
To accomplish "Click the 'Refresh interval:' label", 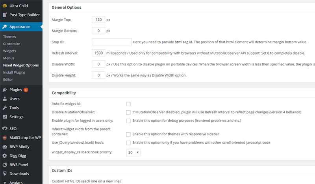I will [x=65, y=53].
